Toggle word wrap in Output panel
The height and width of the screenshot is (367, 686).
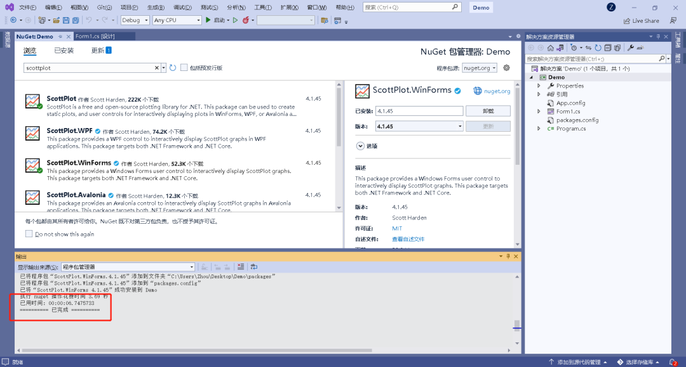point(254,267)
